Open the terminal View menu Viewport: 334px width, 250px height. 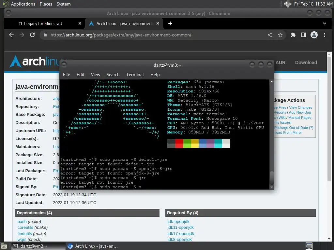point(96,75)
